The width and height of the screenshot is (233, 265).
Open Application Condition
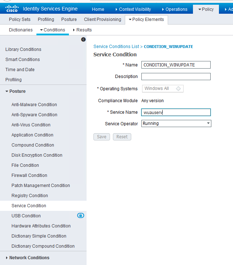pyautogui.click(x=32, y=135)
